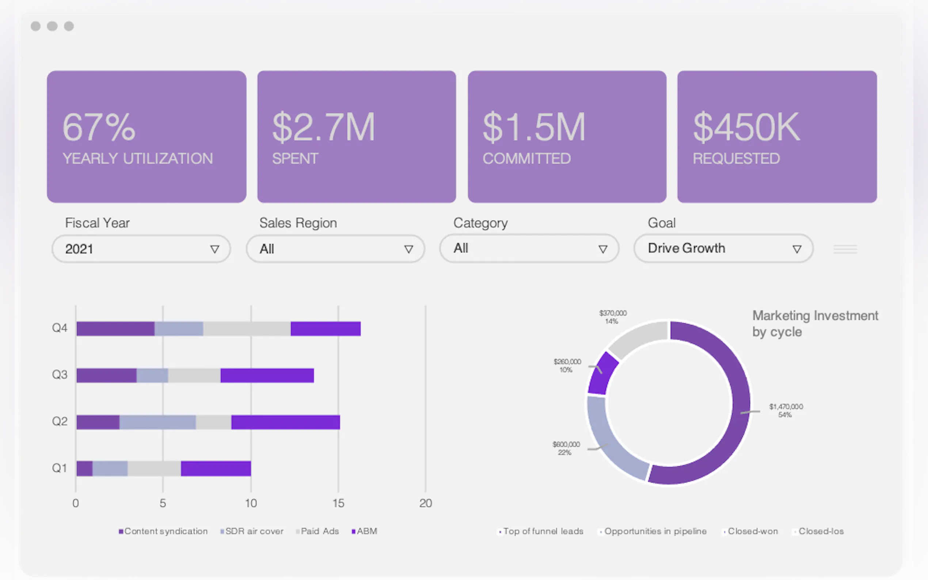Click the hamburger menu lines beside Goal
Viewport: 928px width, 580px height.
tap(845, 249)
